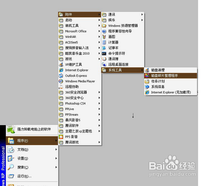Expand the 游戏 submenu arrow
Screen dimensions: 209x186
coord(99,59)
